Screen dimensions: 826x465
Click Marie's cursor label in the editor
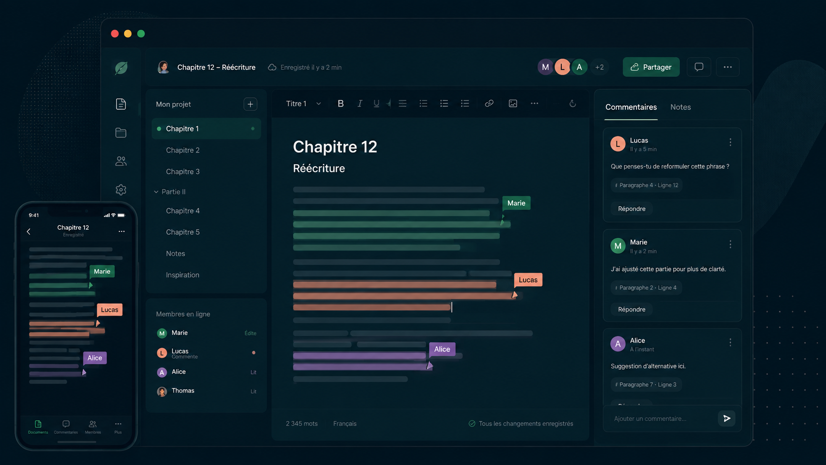[516, 203]
